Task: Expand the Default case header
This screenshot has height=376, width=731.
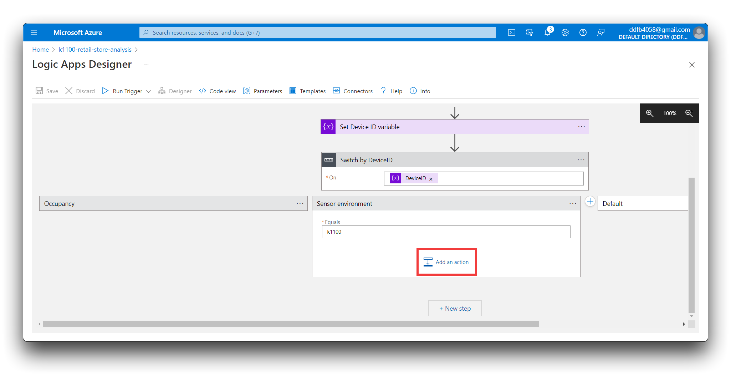Action: [643, 203]
